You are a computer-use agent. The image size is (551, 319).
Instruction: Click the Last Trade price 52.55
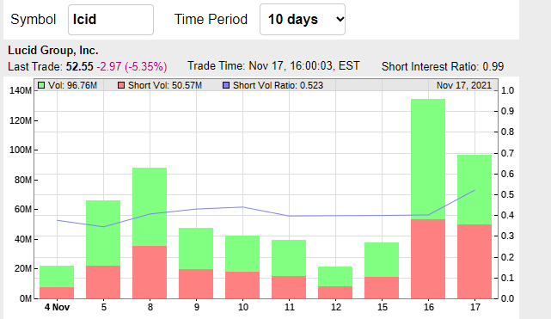pos(80,66)
